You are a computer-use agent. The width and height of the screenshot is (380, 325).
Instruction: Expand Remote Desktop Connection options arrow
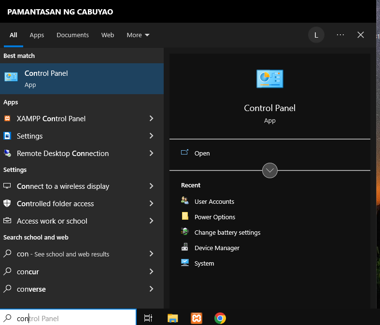pyautogui.click(x=152, y=153)
